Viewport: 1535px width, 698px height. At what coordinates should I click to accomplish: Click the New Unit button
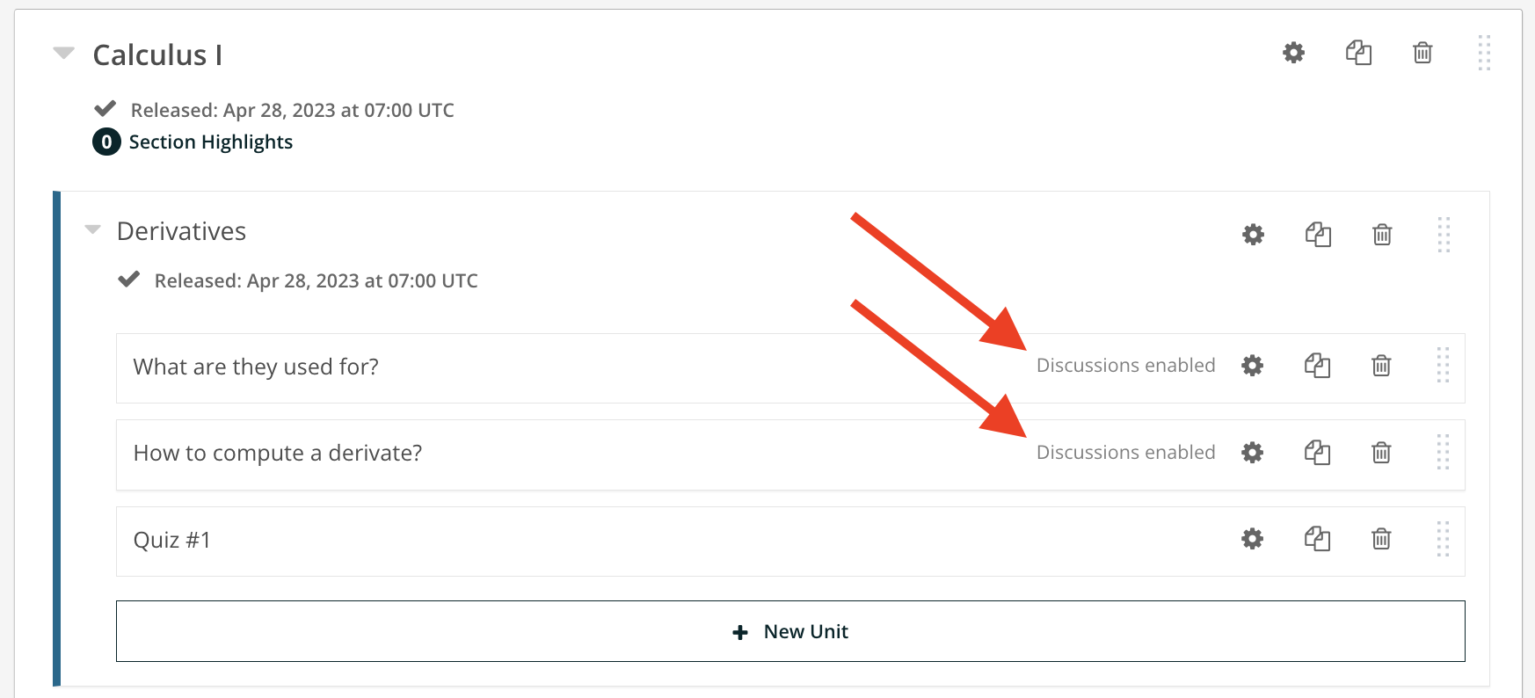(x=790, y=631)
